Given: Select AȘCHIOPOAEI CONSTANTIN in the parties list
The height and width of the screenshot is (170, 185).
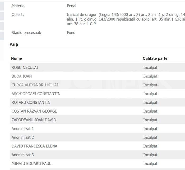Looking at the screenshot, I should point(36,94).
